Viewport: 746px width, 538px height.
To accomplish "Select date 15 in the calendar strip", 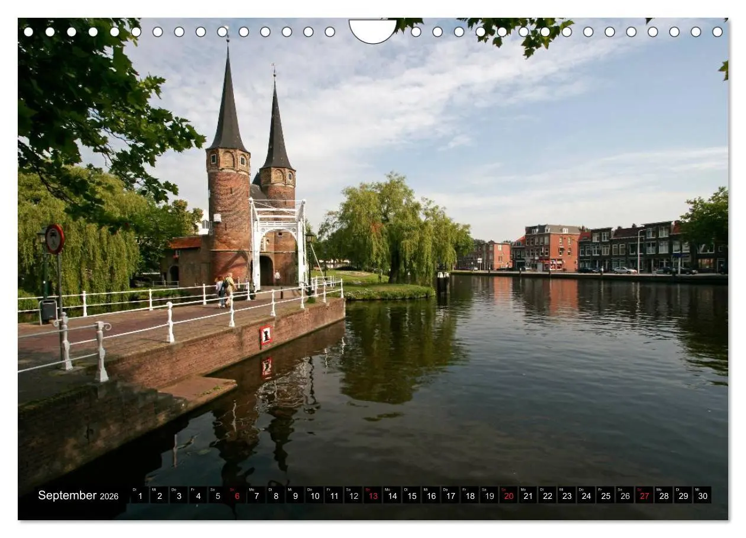I will pos(411,495).
